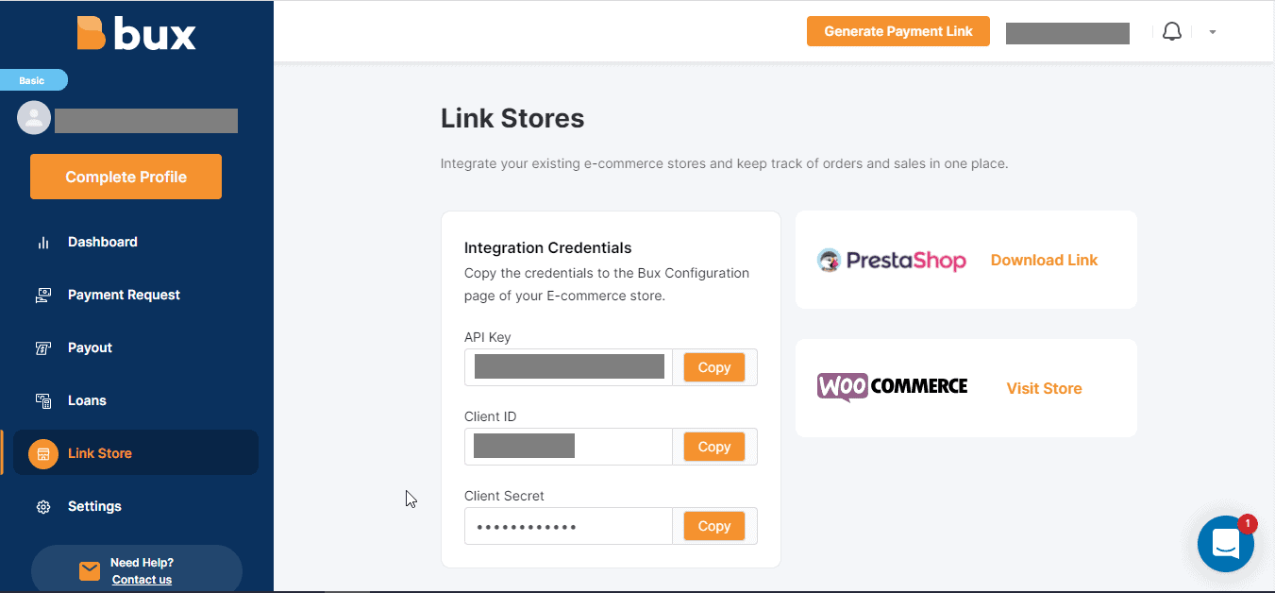Expand the account dropdown arrow

click(x=1213, y=32)
